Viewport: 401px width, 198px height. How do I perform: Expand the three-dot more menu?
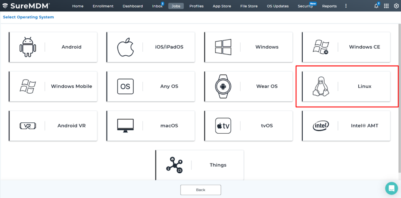(346, 6)
